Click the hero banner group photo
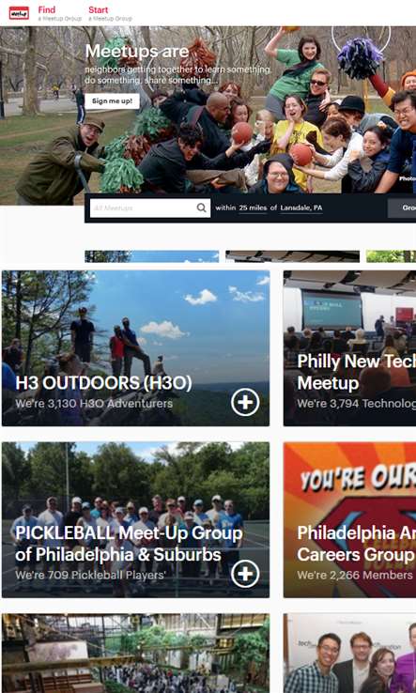 click(208, 115)
